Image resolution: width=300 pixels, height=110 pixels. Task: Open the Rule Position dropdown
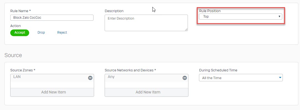pyautogui.click(x=241, y=17)
